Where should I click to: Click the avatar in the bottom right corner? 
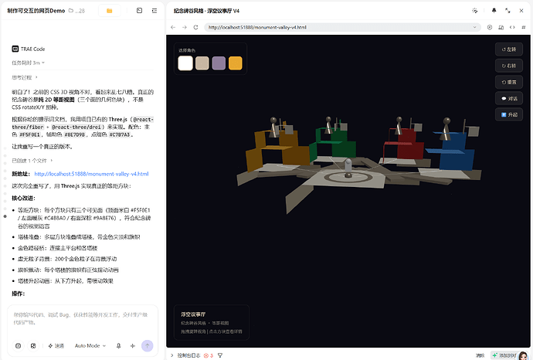[x=524, y=355]
